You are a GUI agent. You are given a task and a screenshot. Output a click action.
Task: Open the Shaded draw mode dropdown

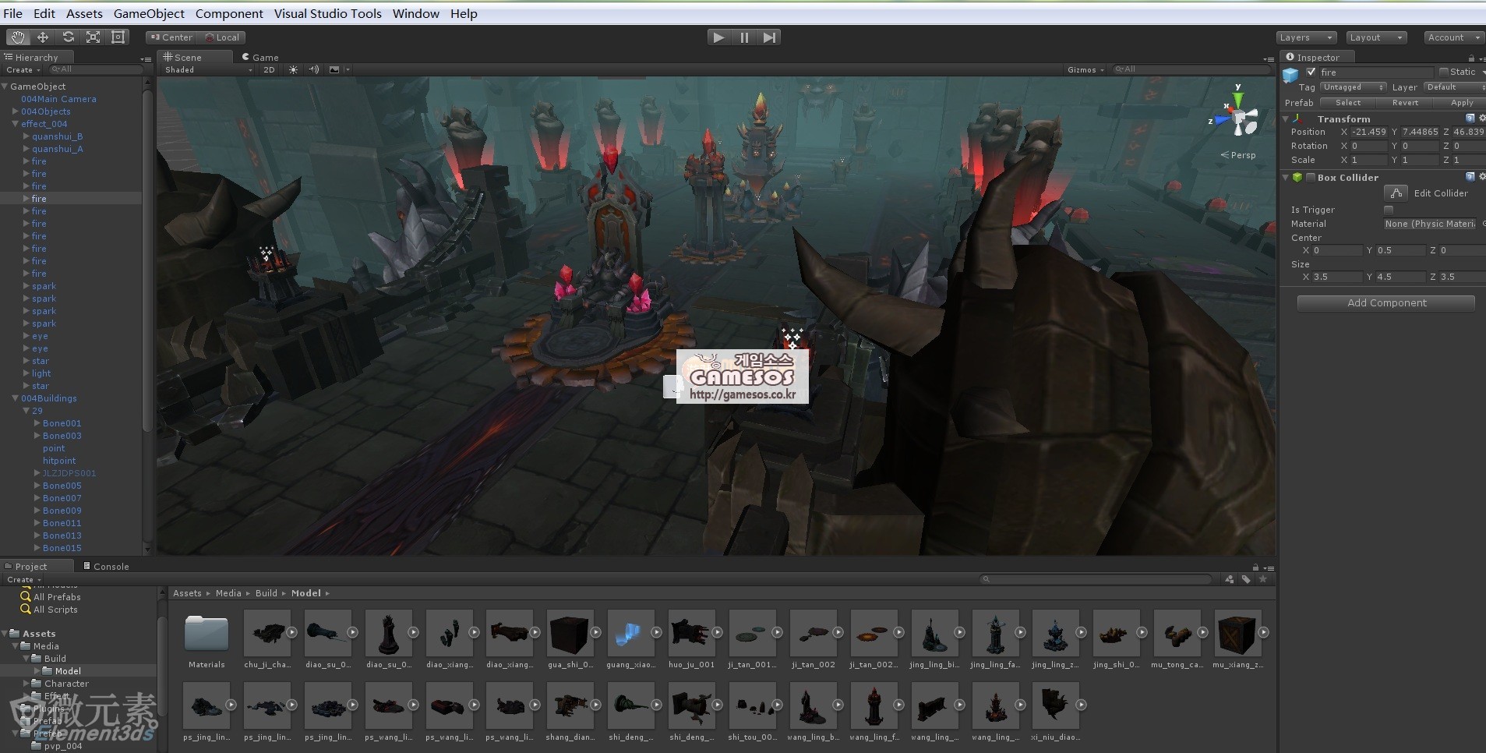click(x=208, y=69)
